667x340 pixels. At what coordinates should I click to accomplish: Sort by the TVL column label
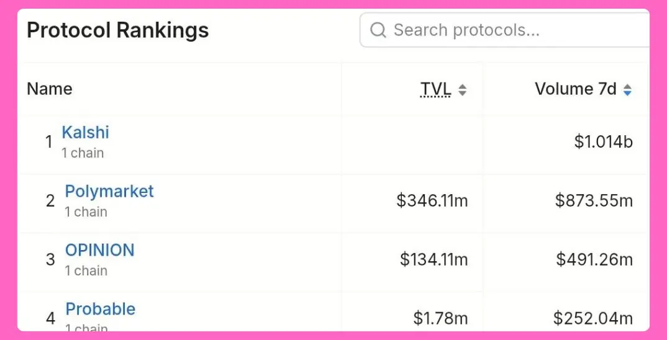(x=436, y=89)
